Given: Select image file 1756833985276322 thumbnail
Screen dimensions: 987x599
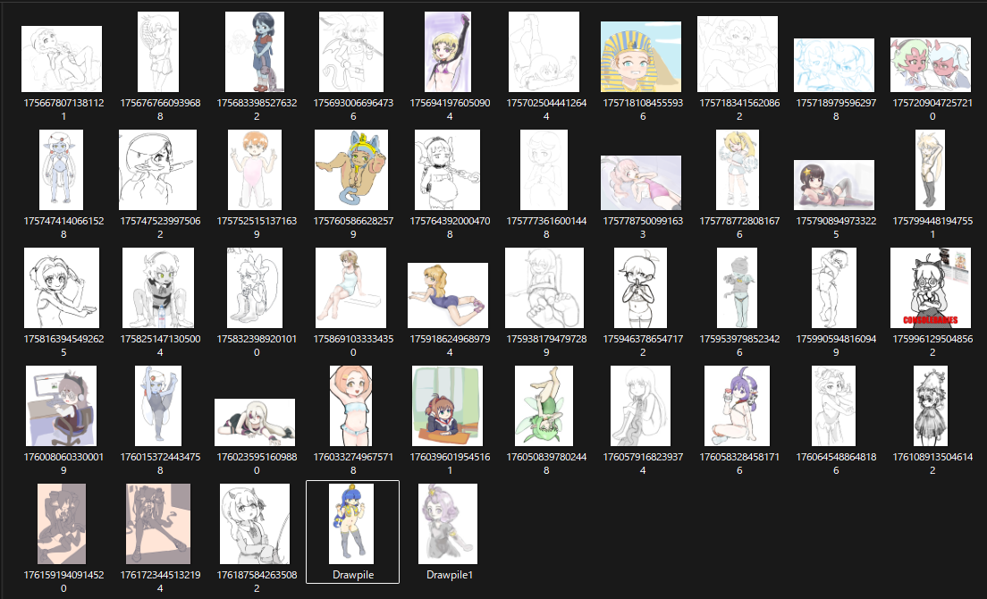Looking at the screenshot, I should pyautogui.click(x=255, y=52).
